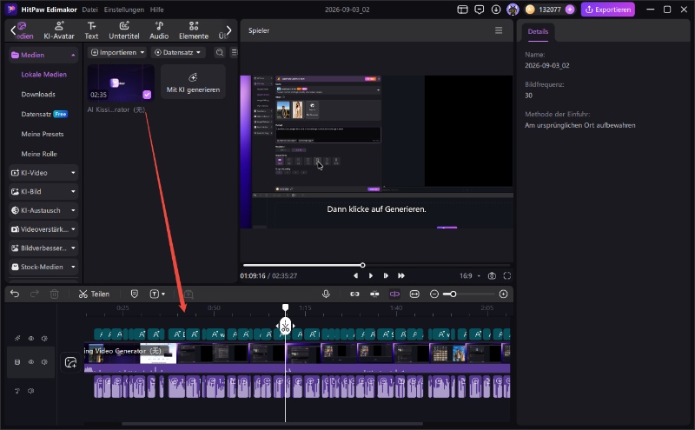Select Lokale Medien
This screenshot has height=430, width=695.
pos(44,75)
